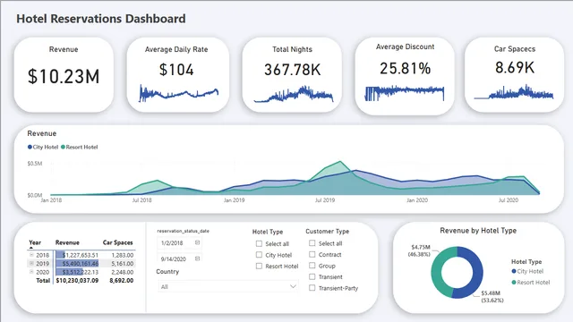Sort table by Car Spaces column header
The image size is (573, 322).
[117, 242]
